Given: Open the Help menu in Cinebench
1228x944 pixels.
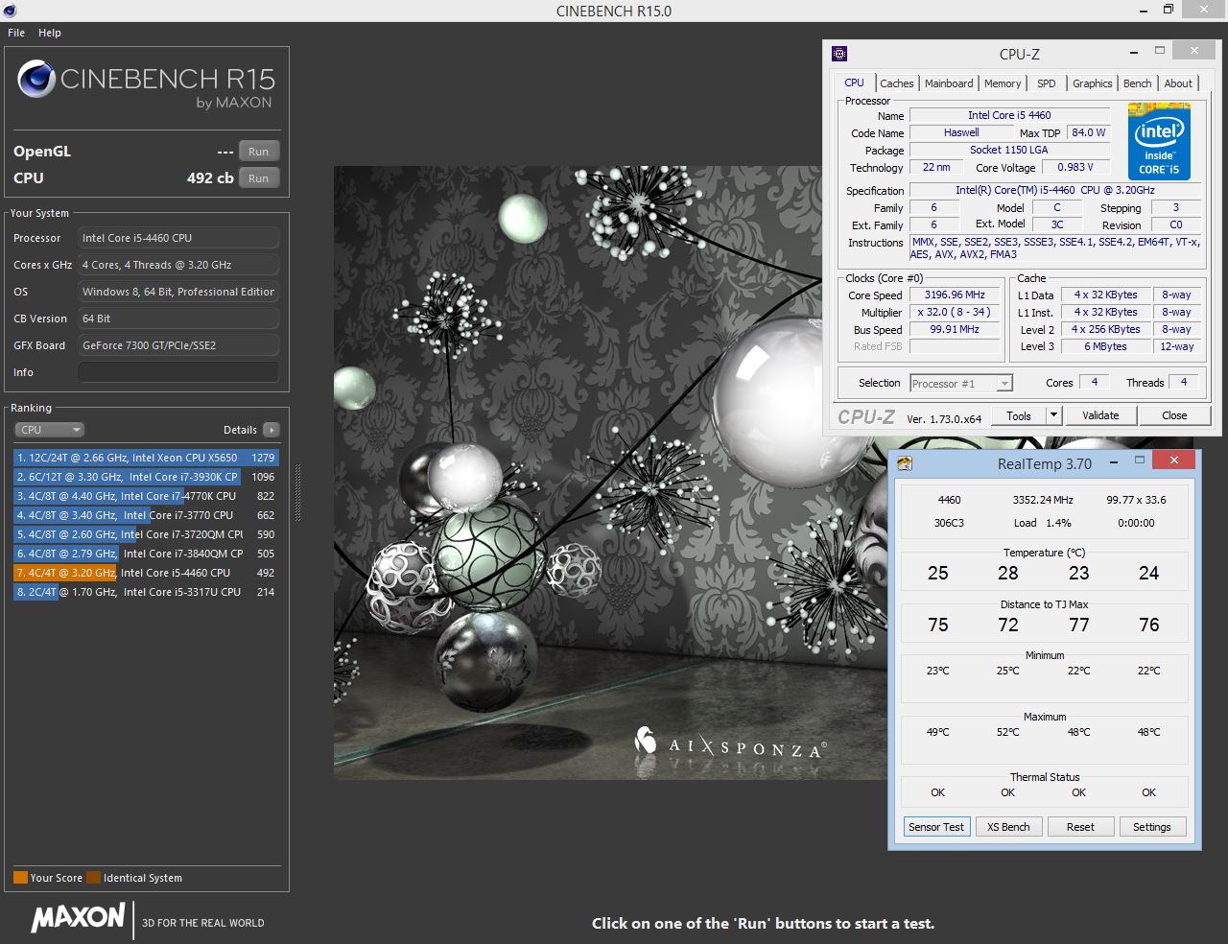Looking at the screenshot, I should pos(50,33).
